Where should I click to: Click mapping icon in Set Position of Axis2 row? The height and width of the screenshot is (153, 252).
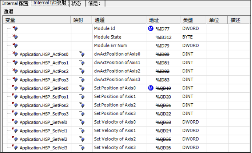[x=82, y=105]
